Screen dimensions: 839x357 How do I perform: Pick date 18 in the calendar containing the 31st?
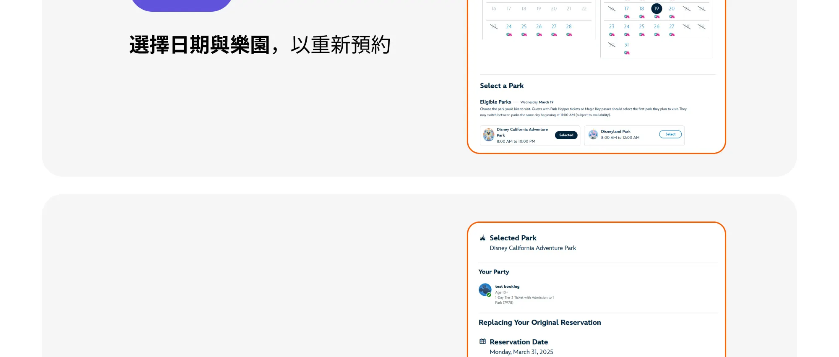pos(641,8)
